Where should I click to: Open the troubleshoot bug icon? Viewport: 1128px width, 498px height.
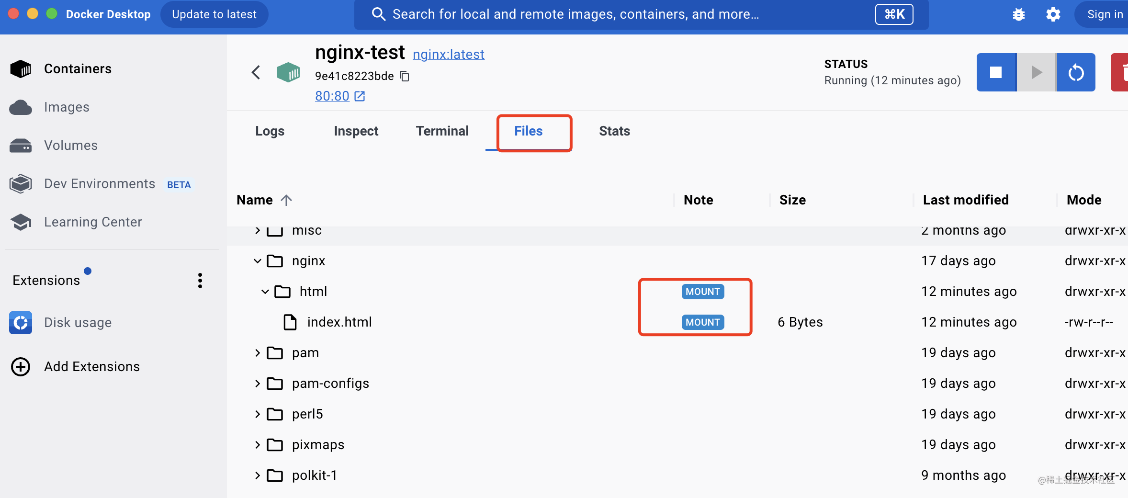click(x=1018, y=14)
